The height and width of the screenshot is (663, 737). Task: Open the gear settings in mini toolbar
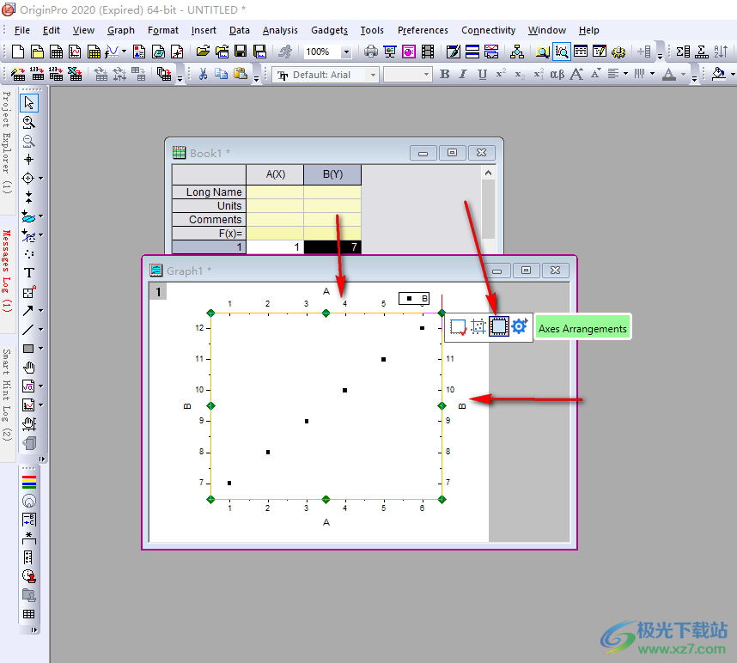(x=519, y=326)
